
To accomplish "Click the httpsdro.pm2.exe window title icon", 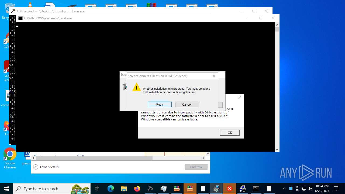I will [13, 11].
